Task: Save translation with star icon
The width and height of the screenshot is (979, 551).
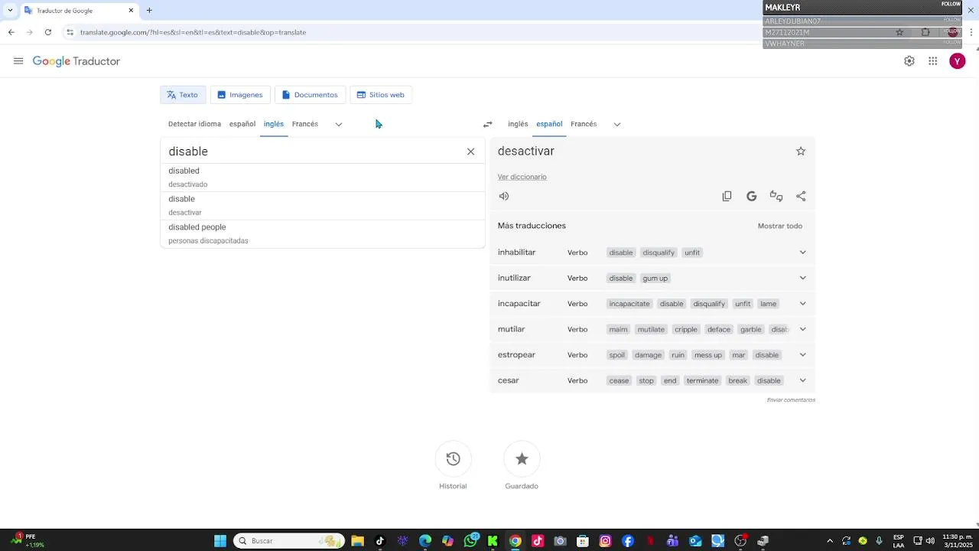Action: click(x=801, y=152)
